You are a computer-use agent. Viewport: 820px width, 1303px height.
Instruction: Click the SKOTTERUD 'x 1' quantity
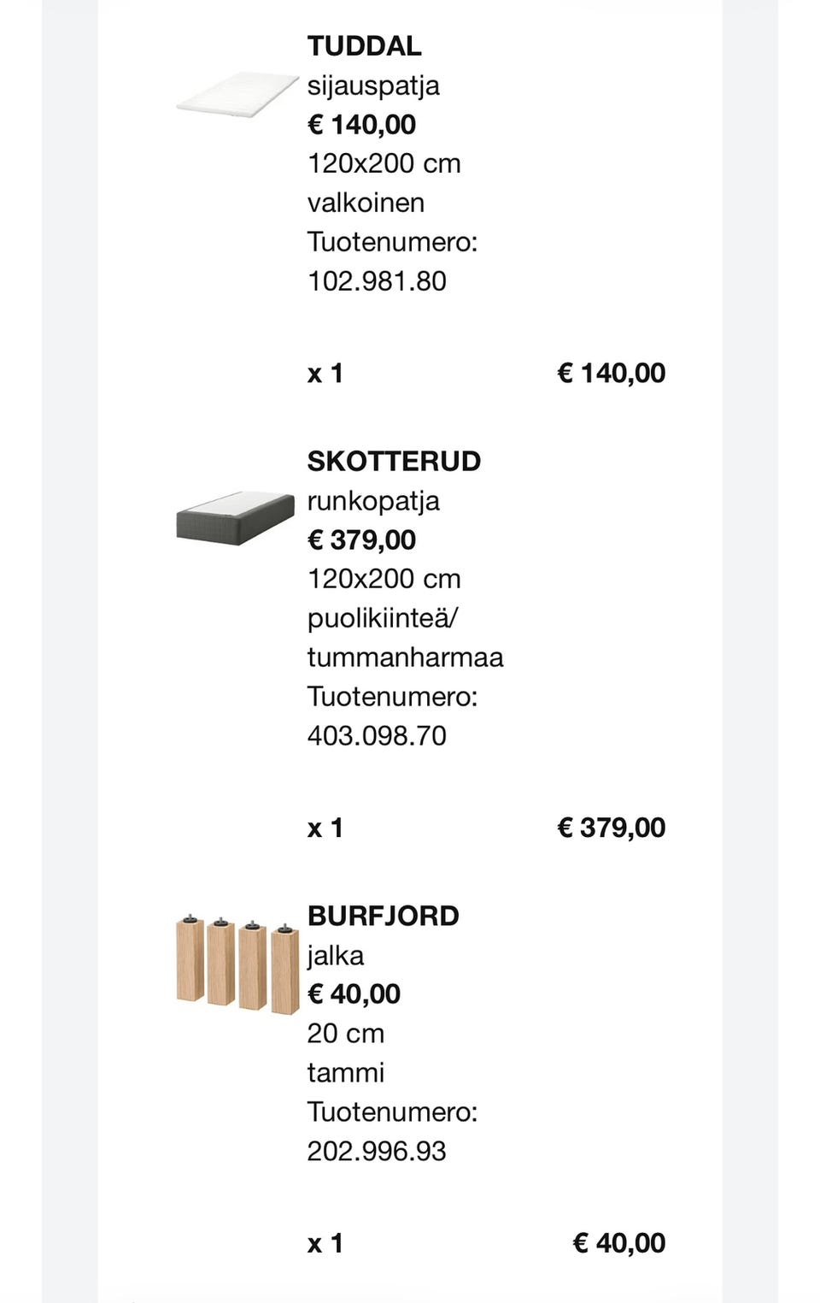325,828
